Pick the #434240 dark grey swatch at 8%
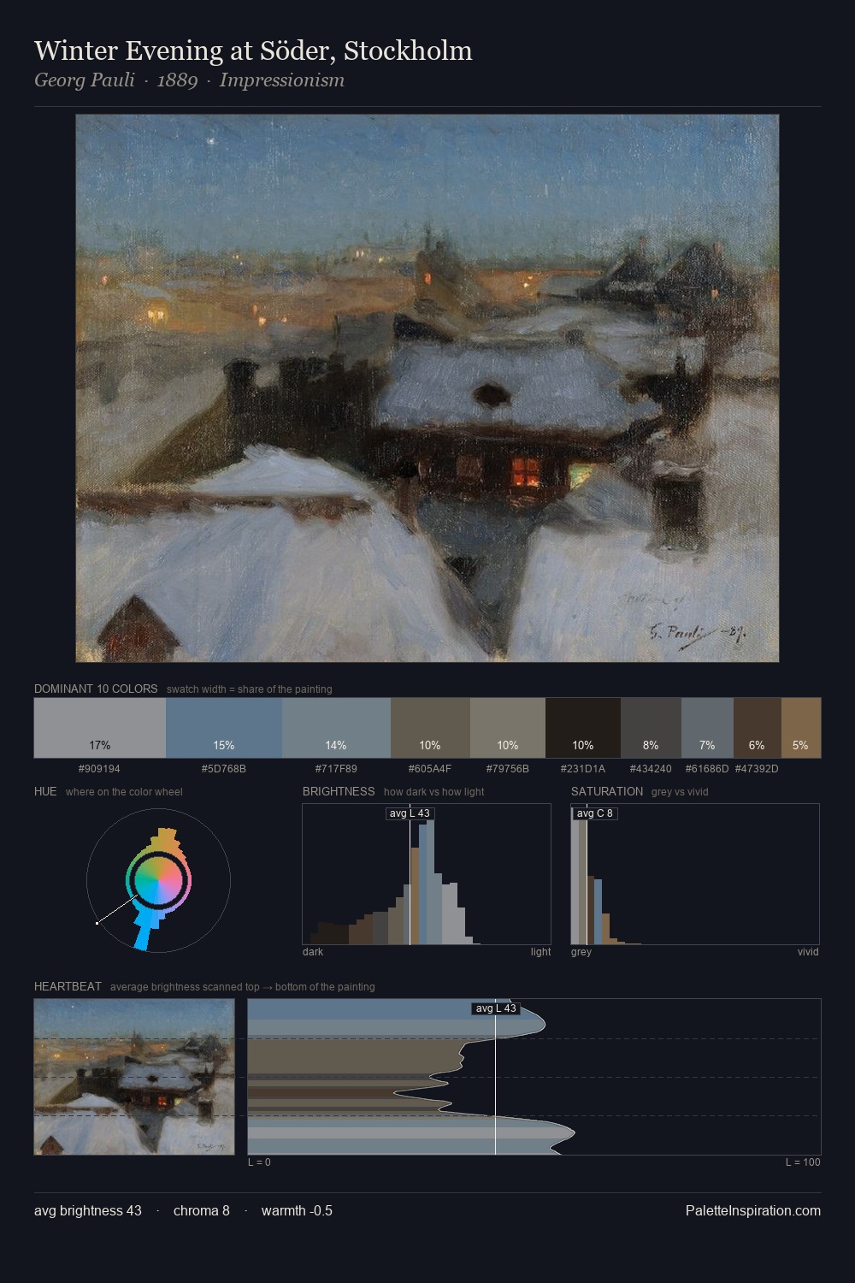The width and height of the screenshot is (855, 1283). click(x=651, y=728)
